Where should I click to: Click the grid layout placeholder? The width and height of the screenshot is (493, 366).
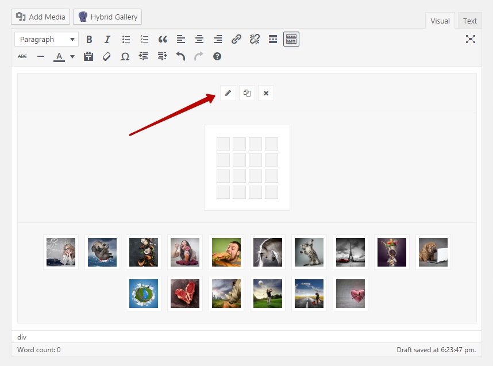247,168
